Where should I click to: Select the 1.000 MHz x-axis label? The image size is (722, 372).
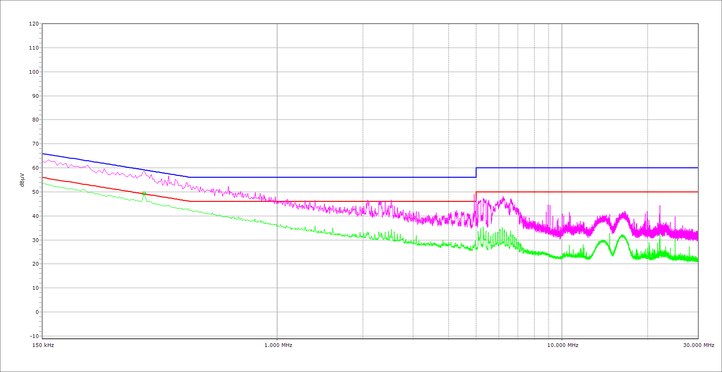tap(278, 345)
